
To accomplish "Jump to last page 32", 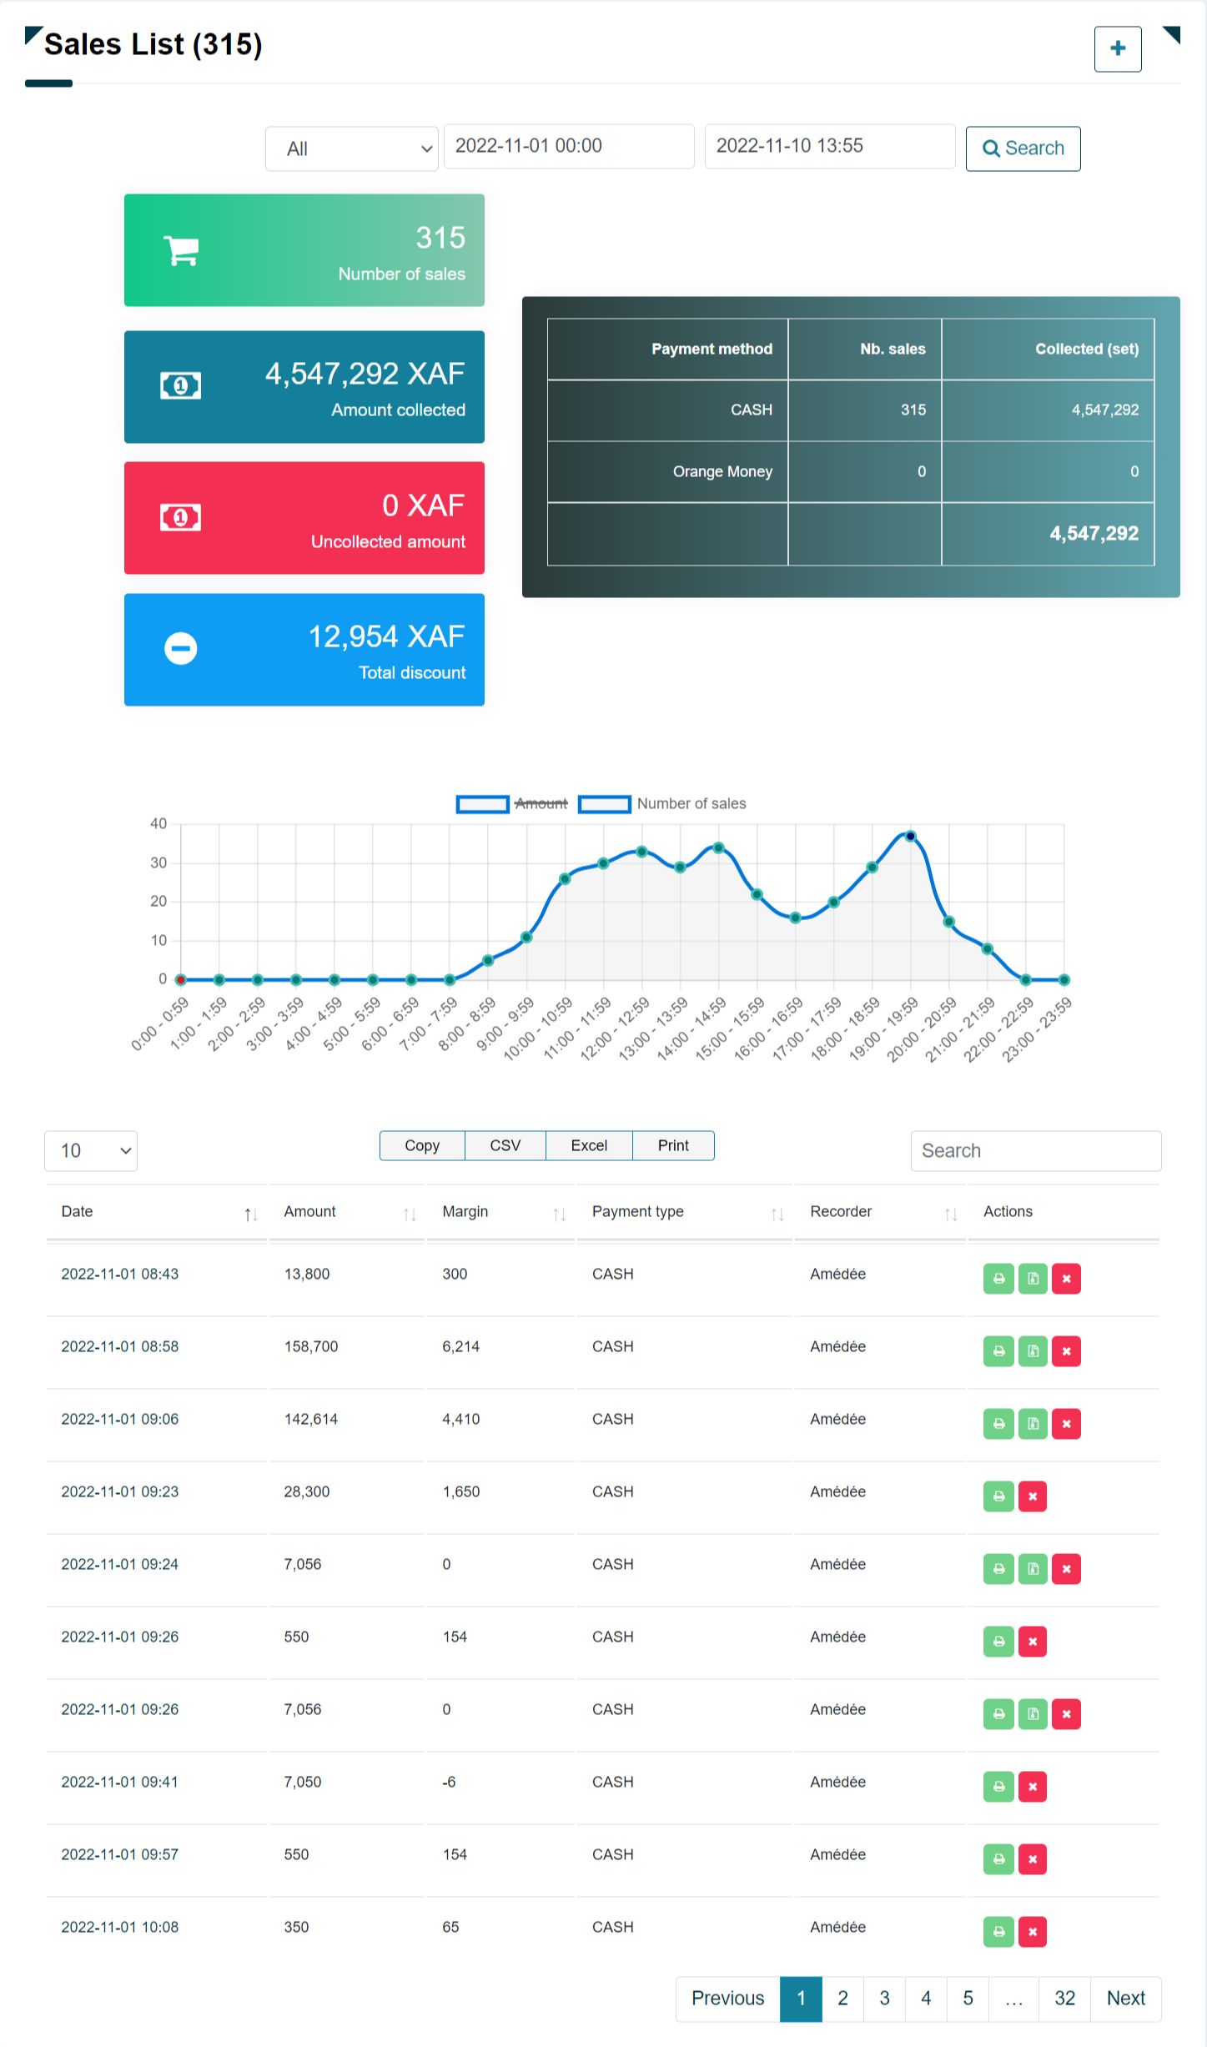I will coord(1064,1998).
